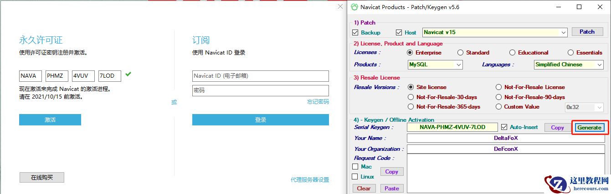Choose the Not-For-Resale-365-days option
Viewport: 611px width, 194px height.
pos(411,107)
